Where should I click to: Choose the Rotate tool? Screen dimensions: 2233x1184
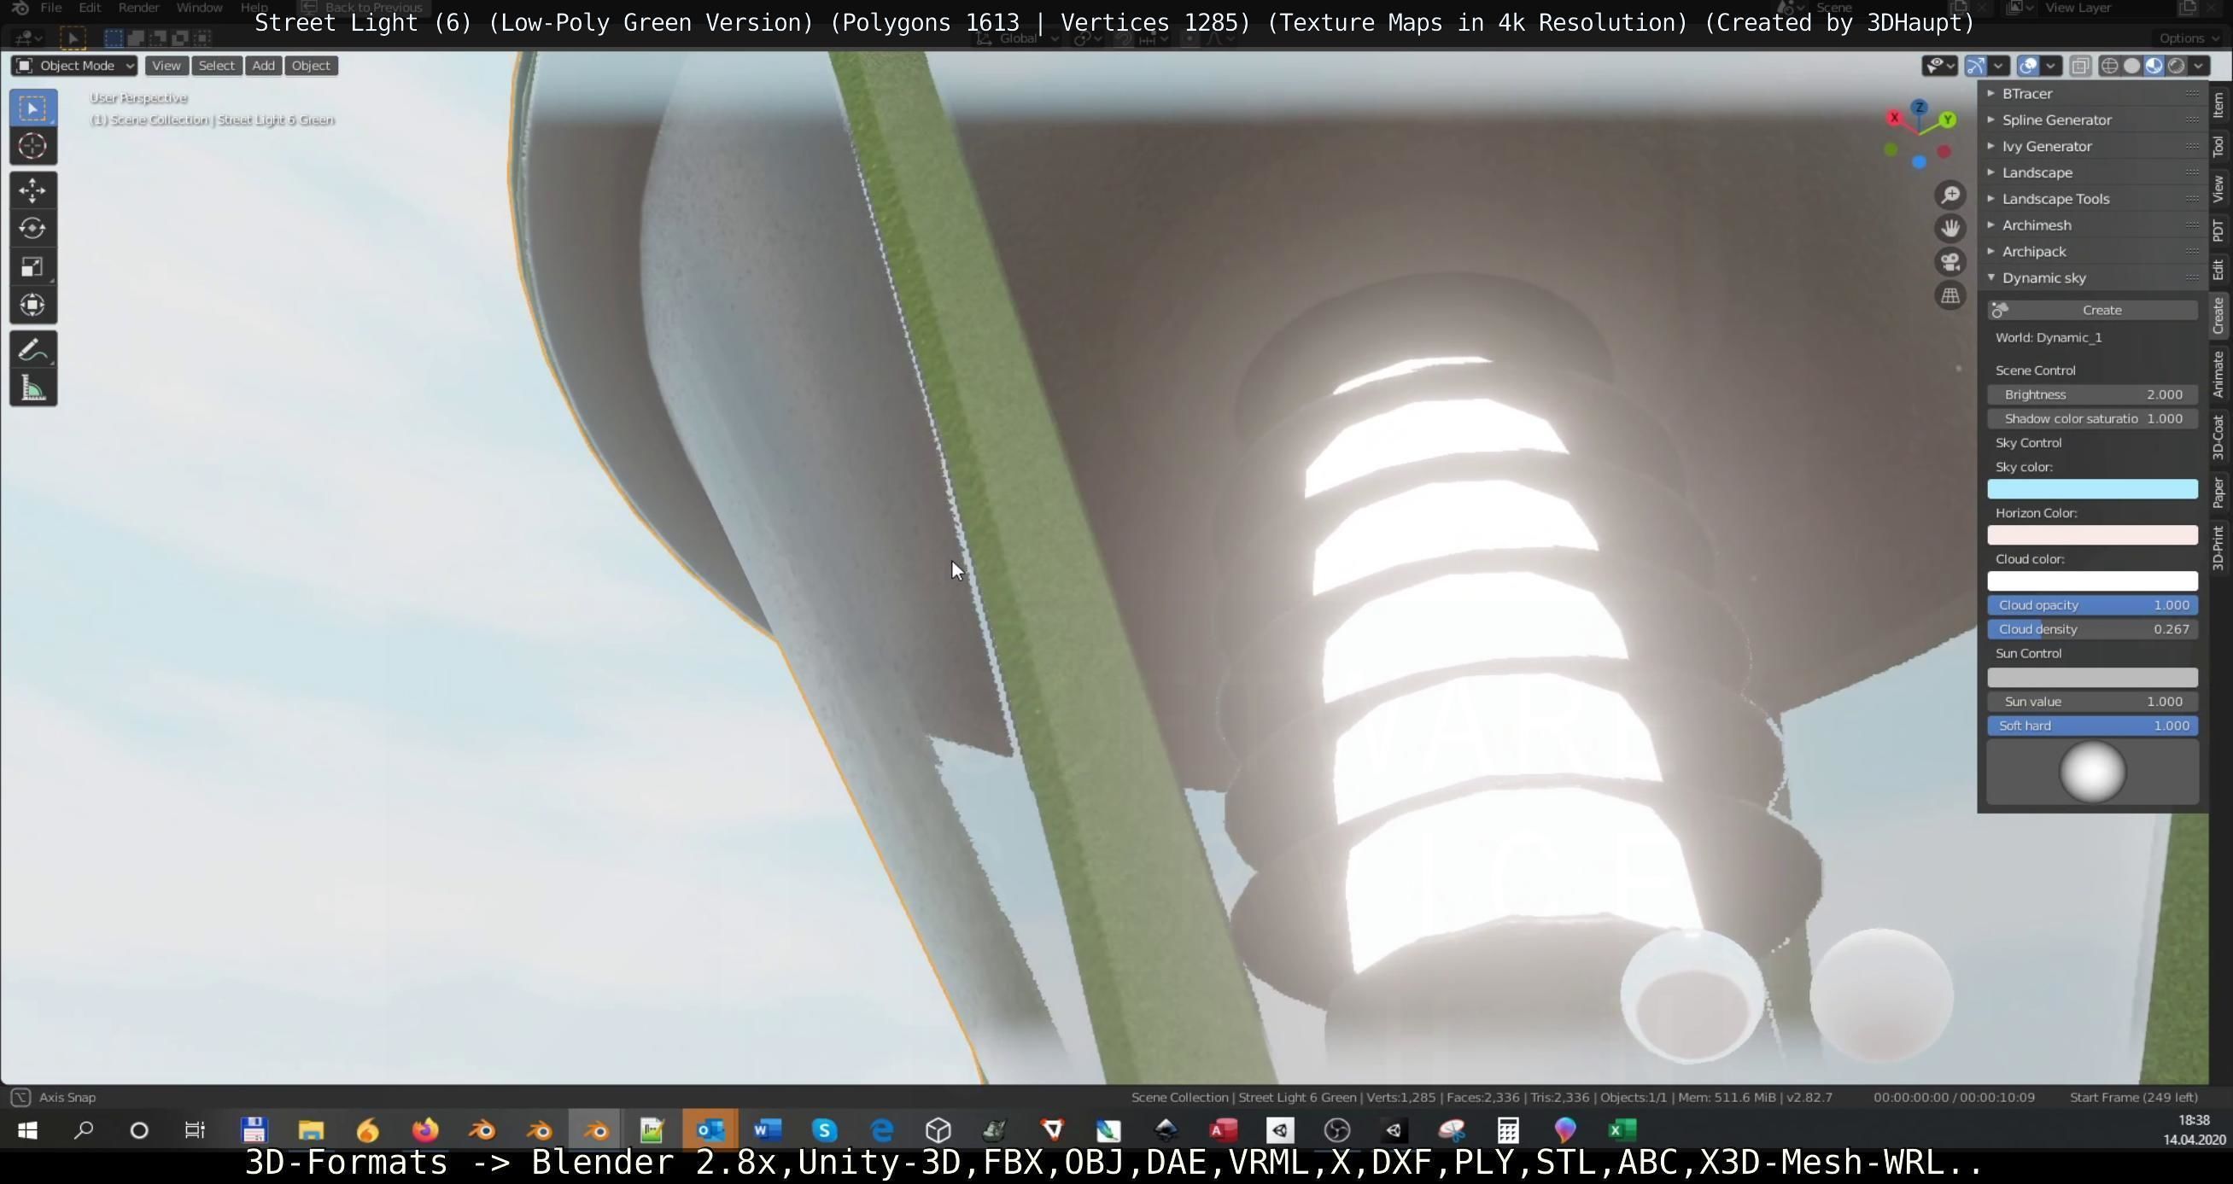33,228
